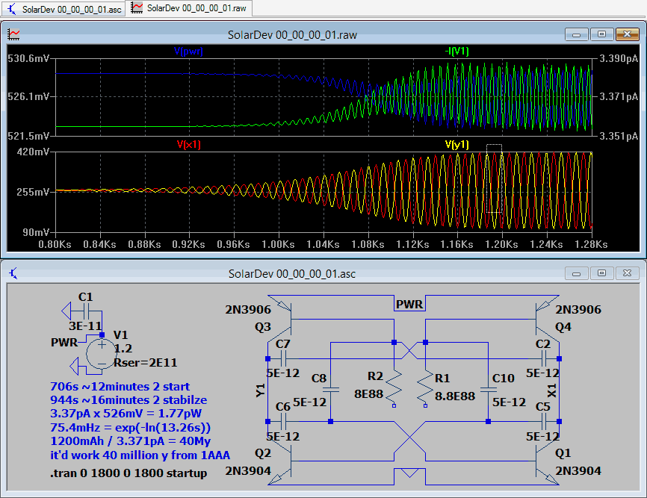
Task: Click the V(pwr) trace label
Action: (188, 52)
